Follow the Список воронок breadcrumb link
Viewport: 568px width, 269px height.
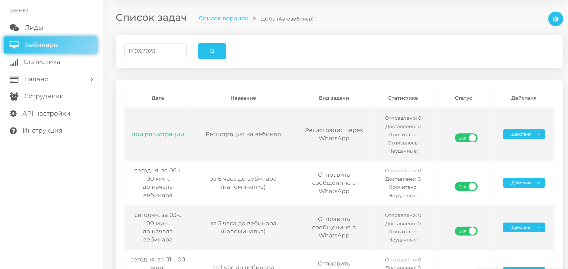(223, 18)
